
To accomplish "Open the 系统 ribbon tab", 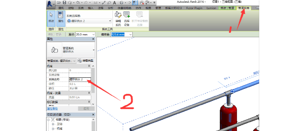I will (x=81, y=8).
